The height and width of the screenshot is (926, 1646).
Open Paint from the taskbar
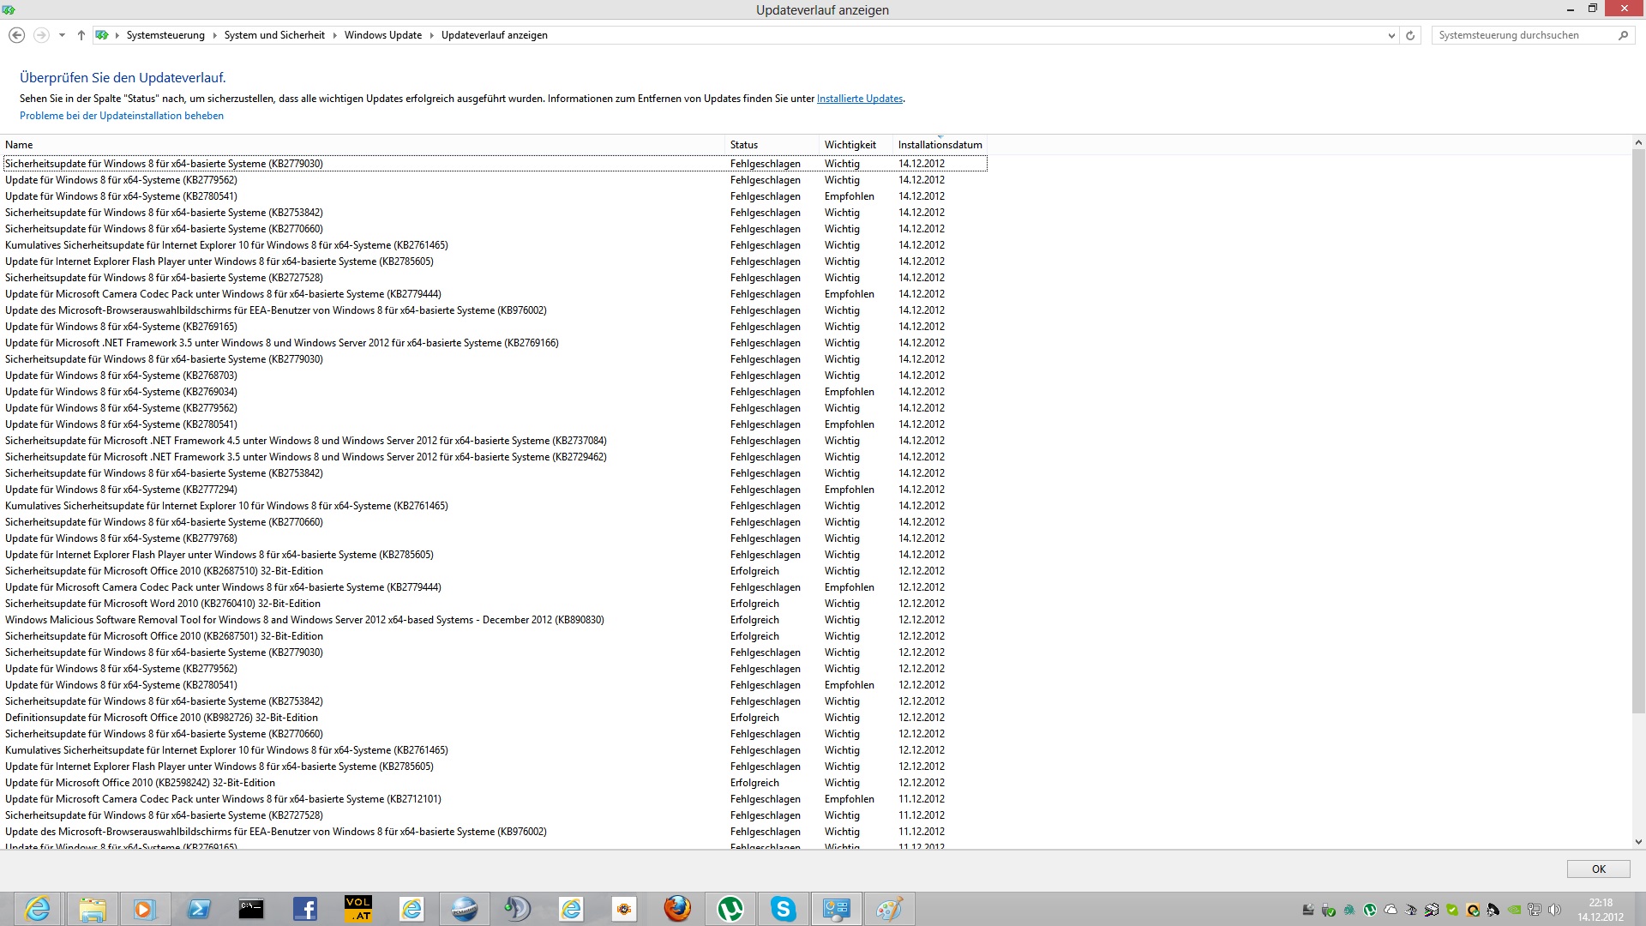pos(890,909)
